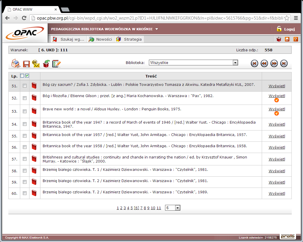
Task: Tick checkbox for Brave new world
Action: click(x=25, y=111)
